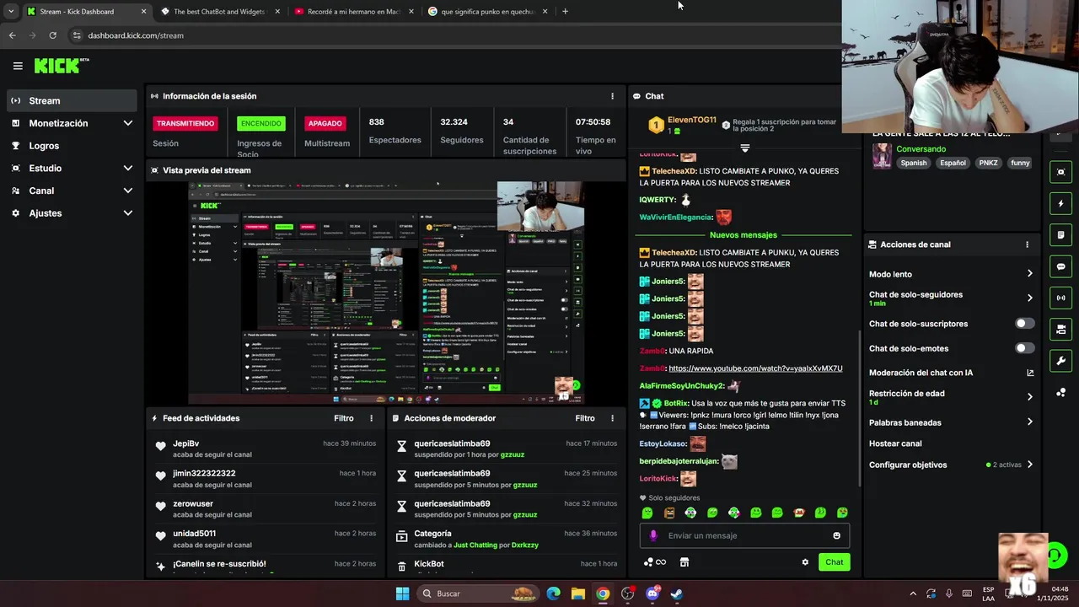Open the Feed de actividades options menu
The image size is (1079, 607).
[x=371, y=418]
